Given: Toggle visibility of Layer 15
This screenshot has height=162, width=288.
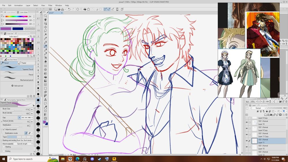Looking at the screenshot, I should click(x=247, y=147).
